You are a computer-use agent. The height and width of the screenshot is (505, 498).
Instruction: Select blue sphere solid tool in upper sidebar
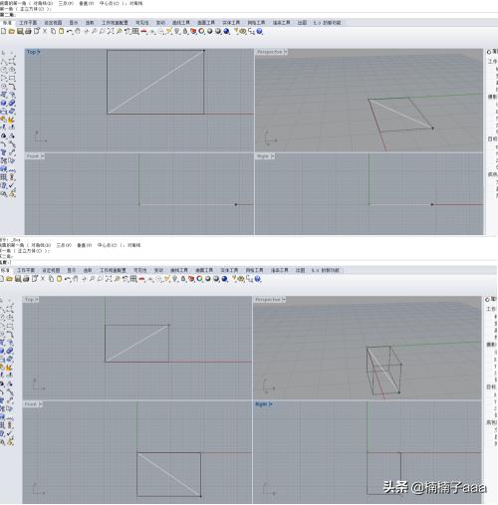coord(4,104)
